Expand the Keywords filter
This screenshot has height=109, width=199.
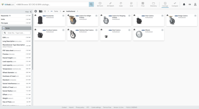pyautogui.click(x=16, y=16)
